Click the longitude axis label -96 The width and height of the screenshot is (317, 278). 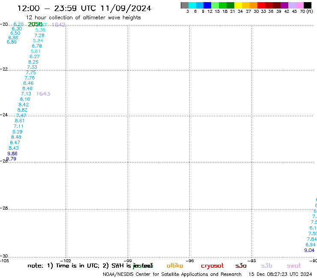(190, 260)
